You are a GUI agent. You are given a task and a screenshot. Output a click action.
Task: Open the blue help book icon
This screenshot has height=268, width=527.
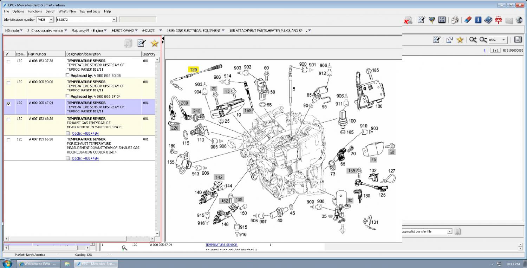click(488, 20)
